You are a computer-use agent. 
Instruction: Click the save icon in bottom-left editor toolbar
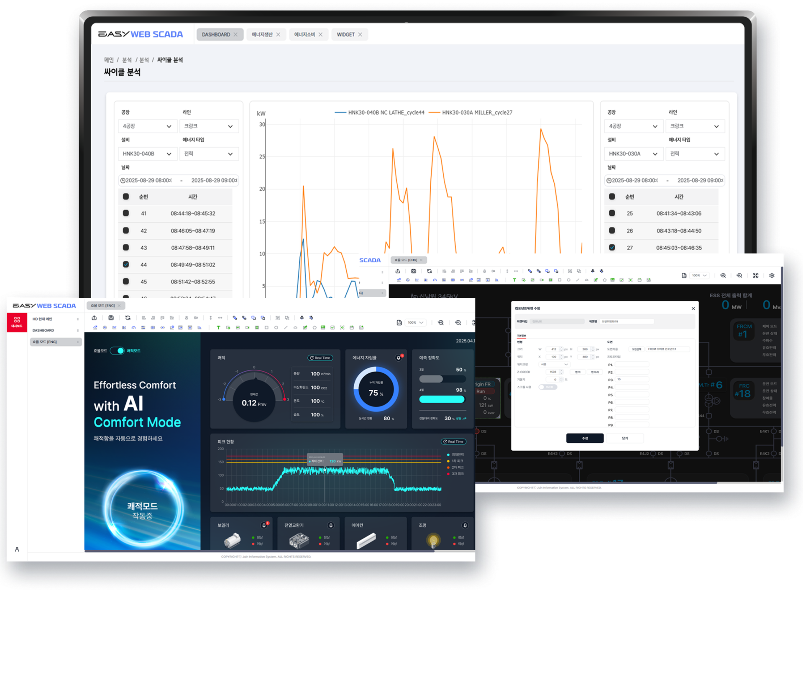[111, 318]
